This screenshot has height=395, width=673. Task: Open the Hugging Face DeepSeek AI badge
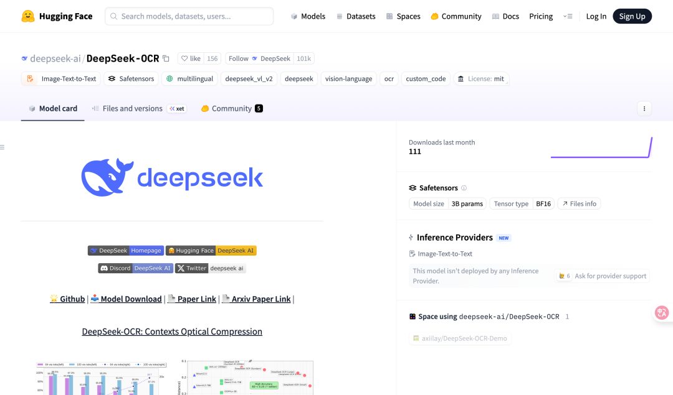(x=212, y=250)
